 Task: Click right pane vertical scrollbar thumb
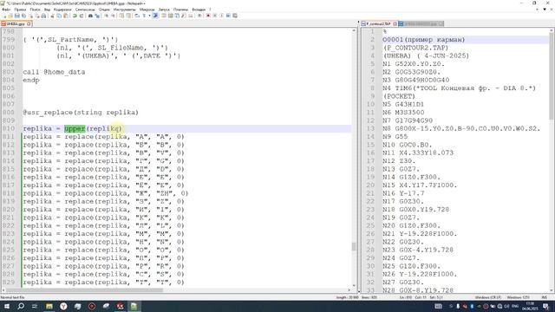[x=552, y=77]
